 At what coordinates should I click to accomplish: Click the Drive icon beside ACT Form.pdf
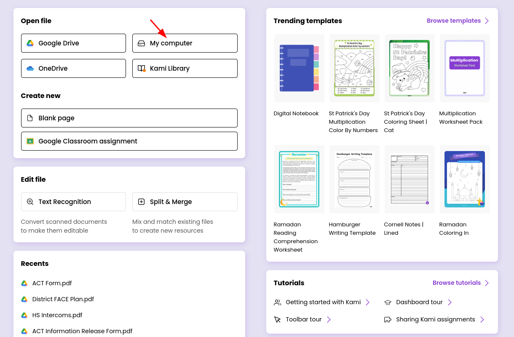click(x=24, y=284)
